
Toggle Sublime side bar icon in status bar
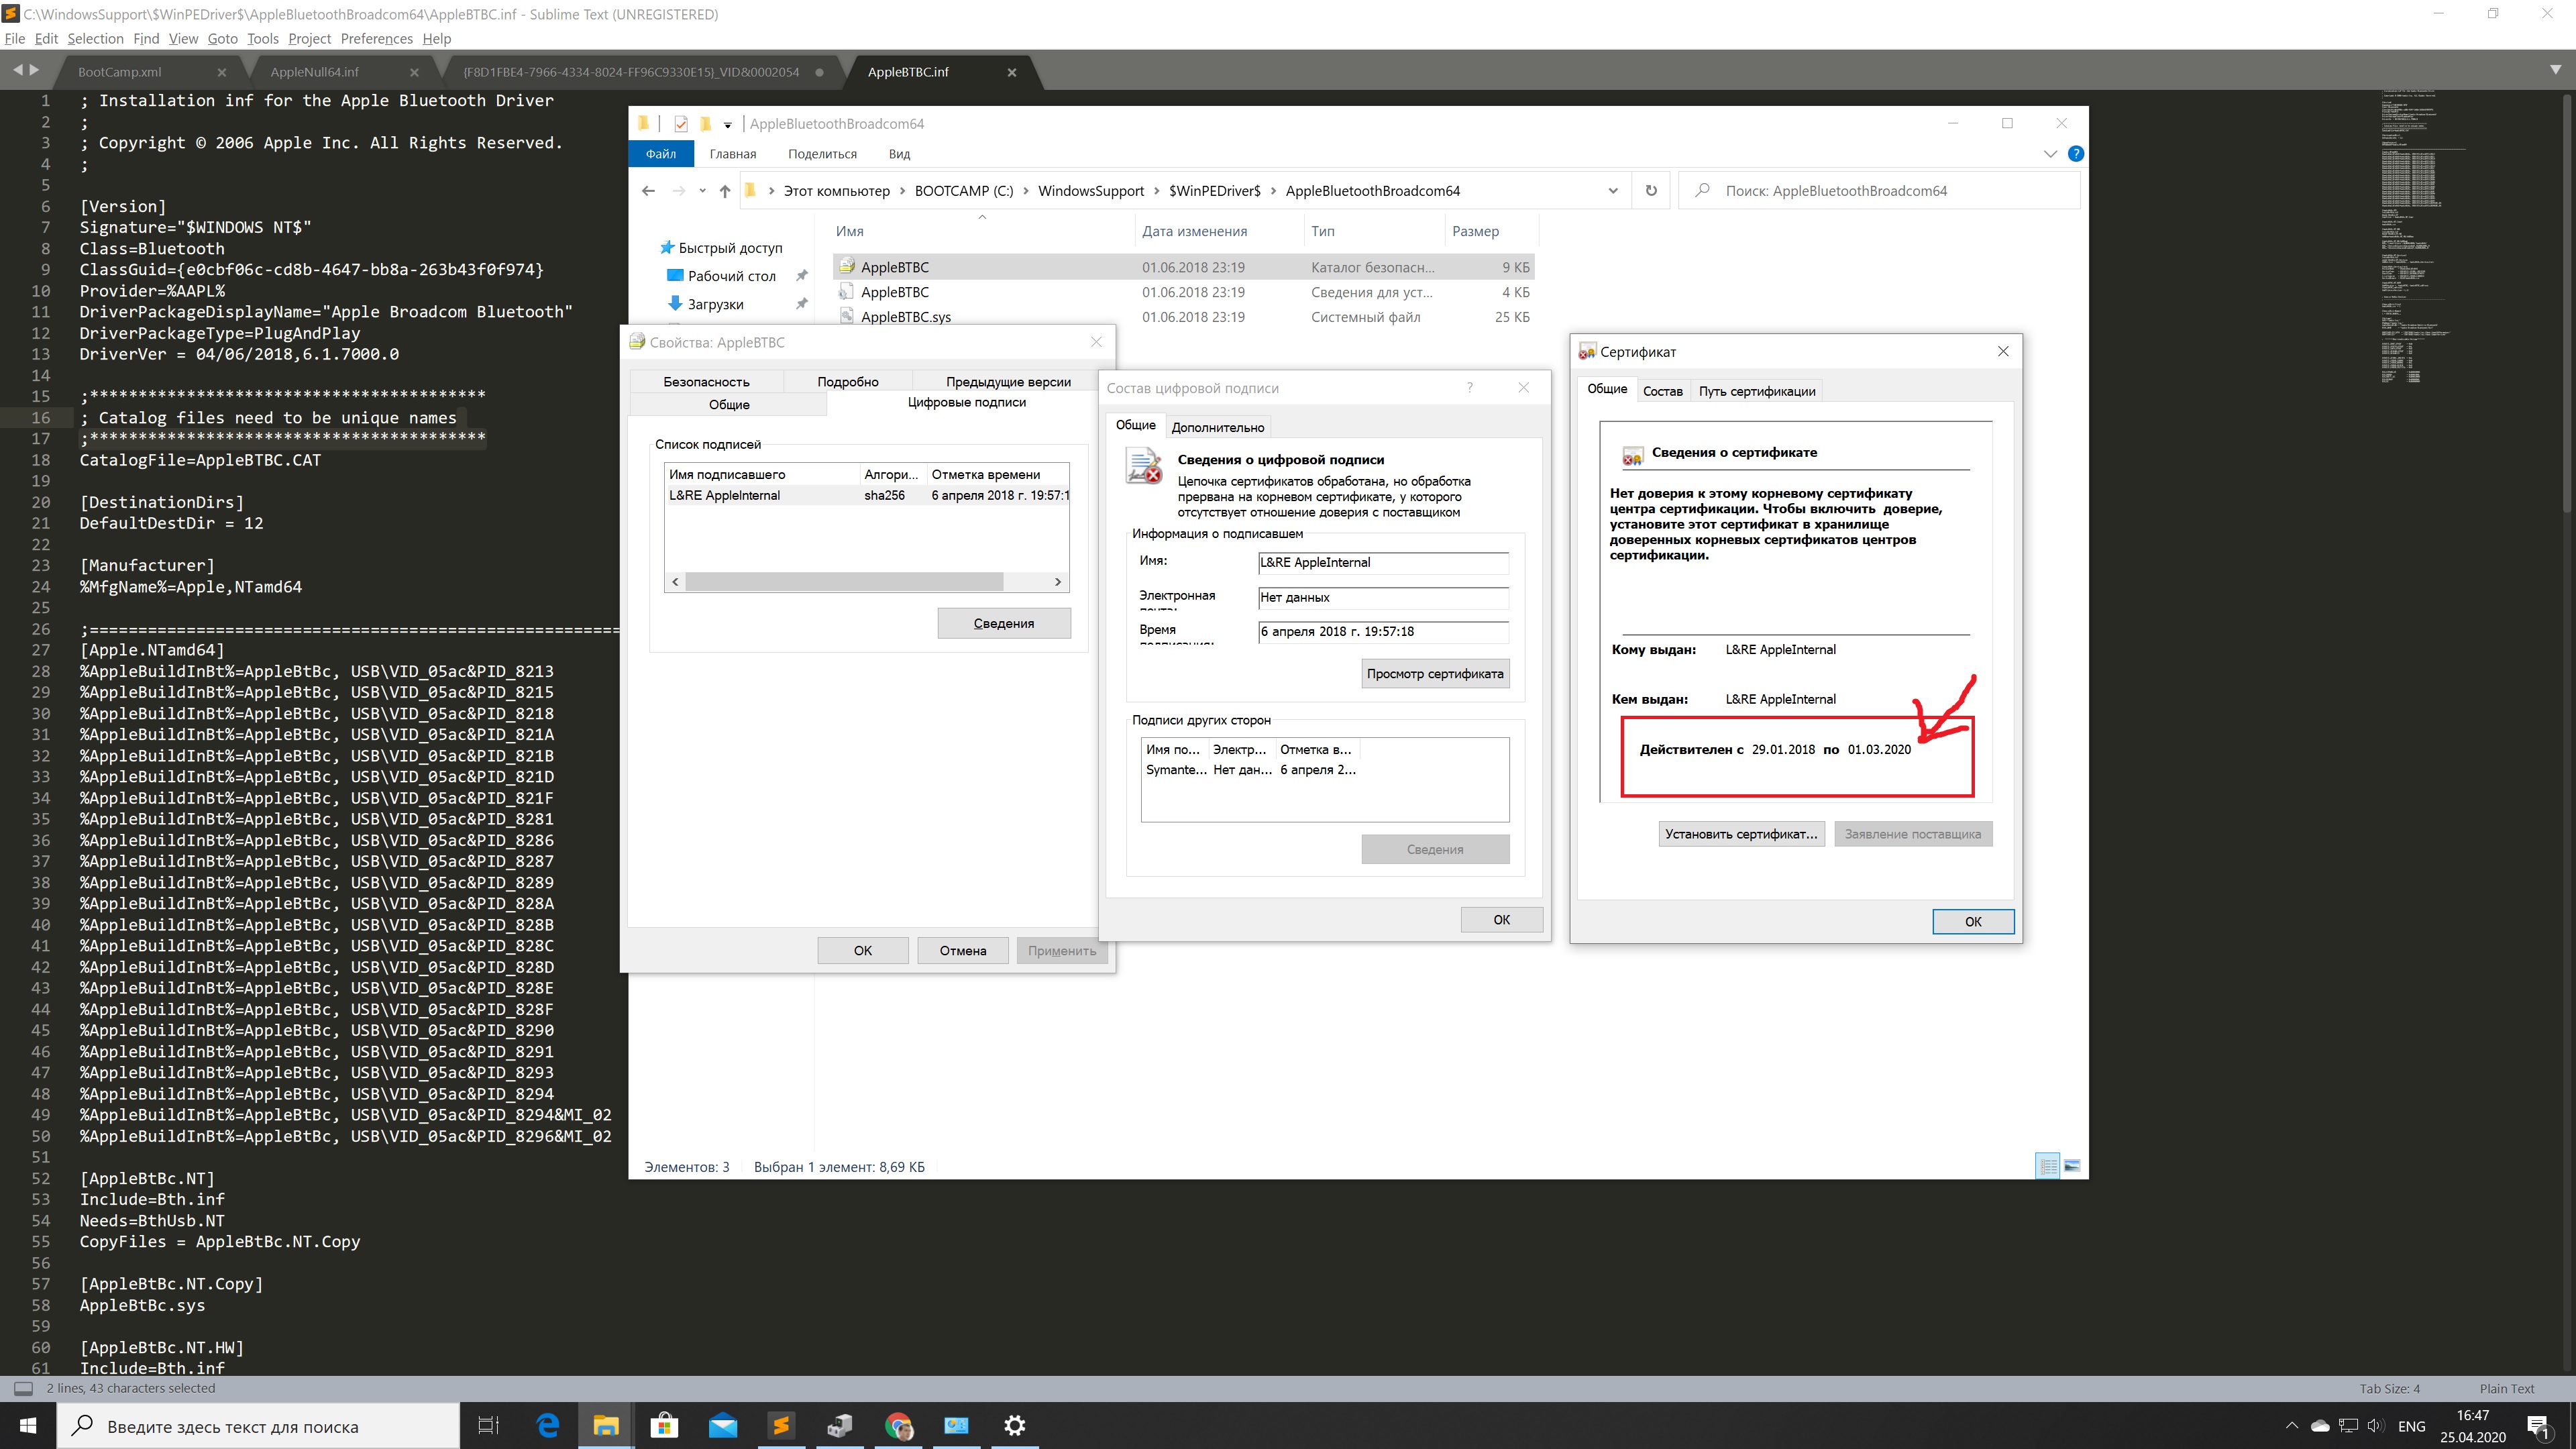tap(23, 1388)
